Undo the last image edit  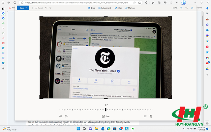click(x=46, y=8)
